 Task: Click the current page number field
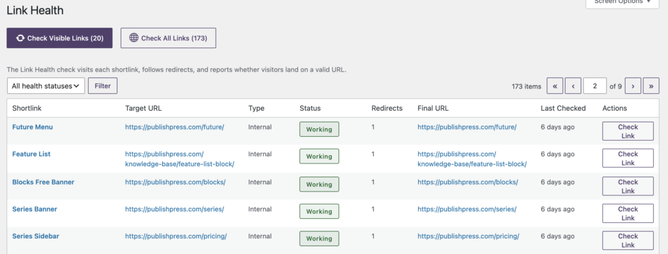595,86
